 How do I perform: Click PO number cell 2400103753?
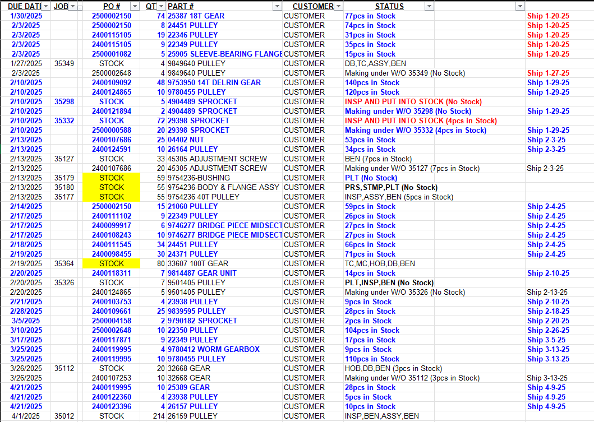(112, 302)
